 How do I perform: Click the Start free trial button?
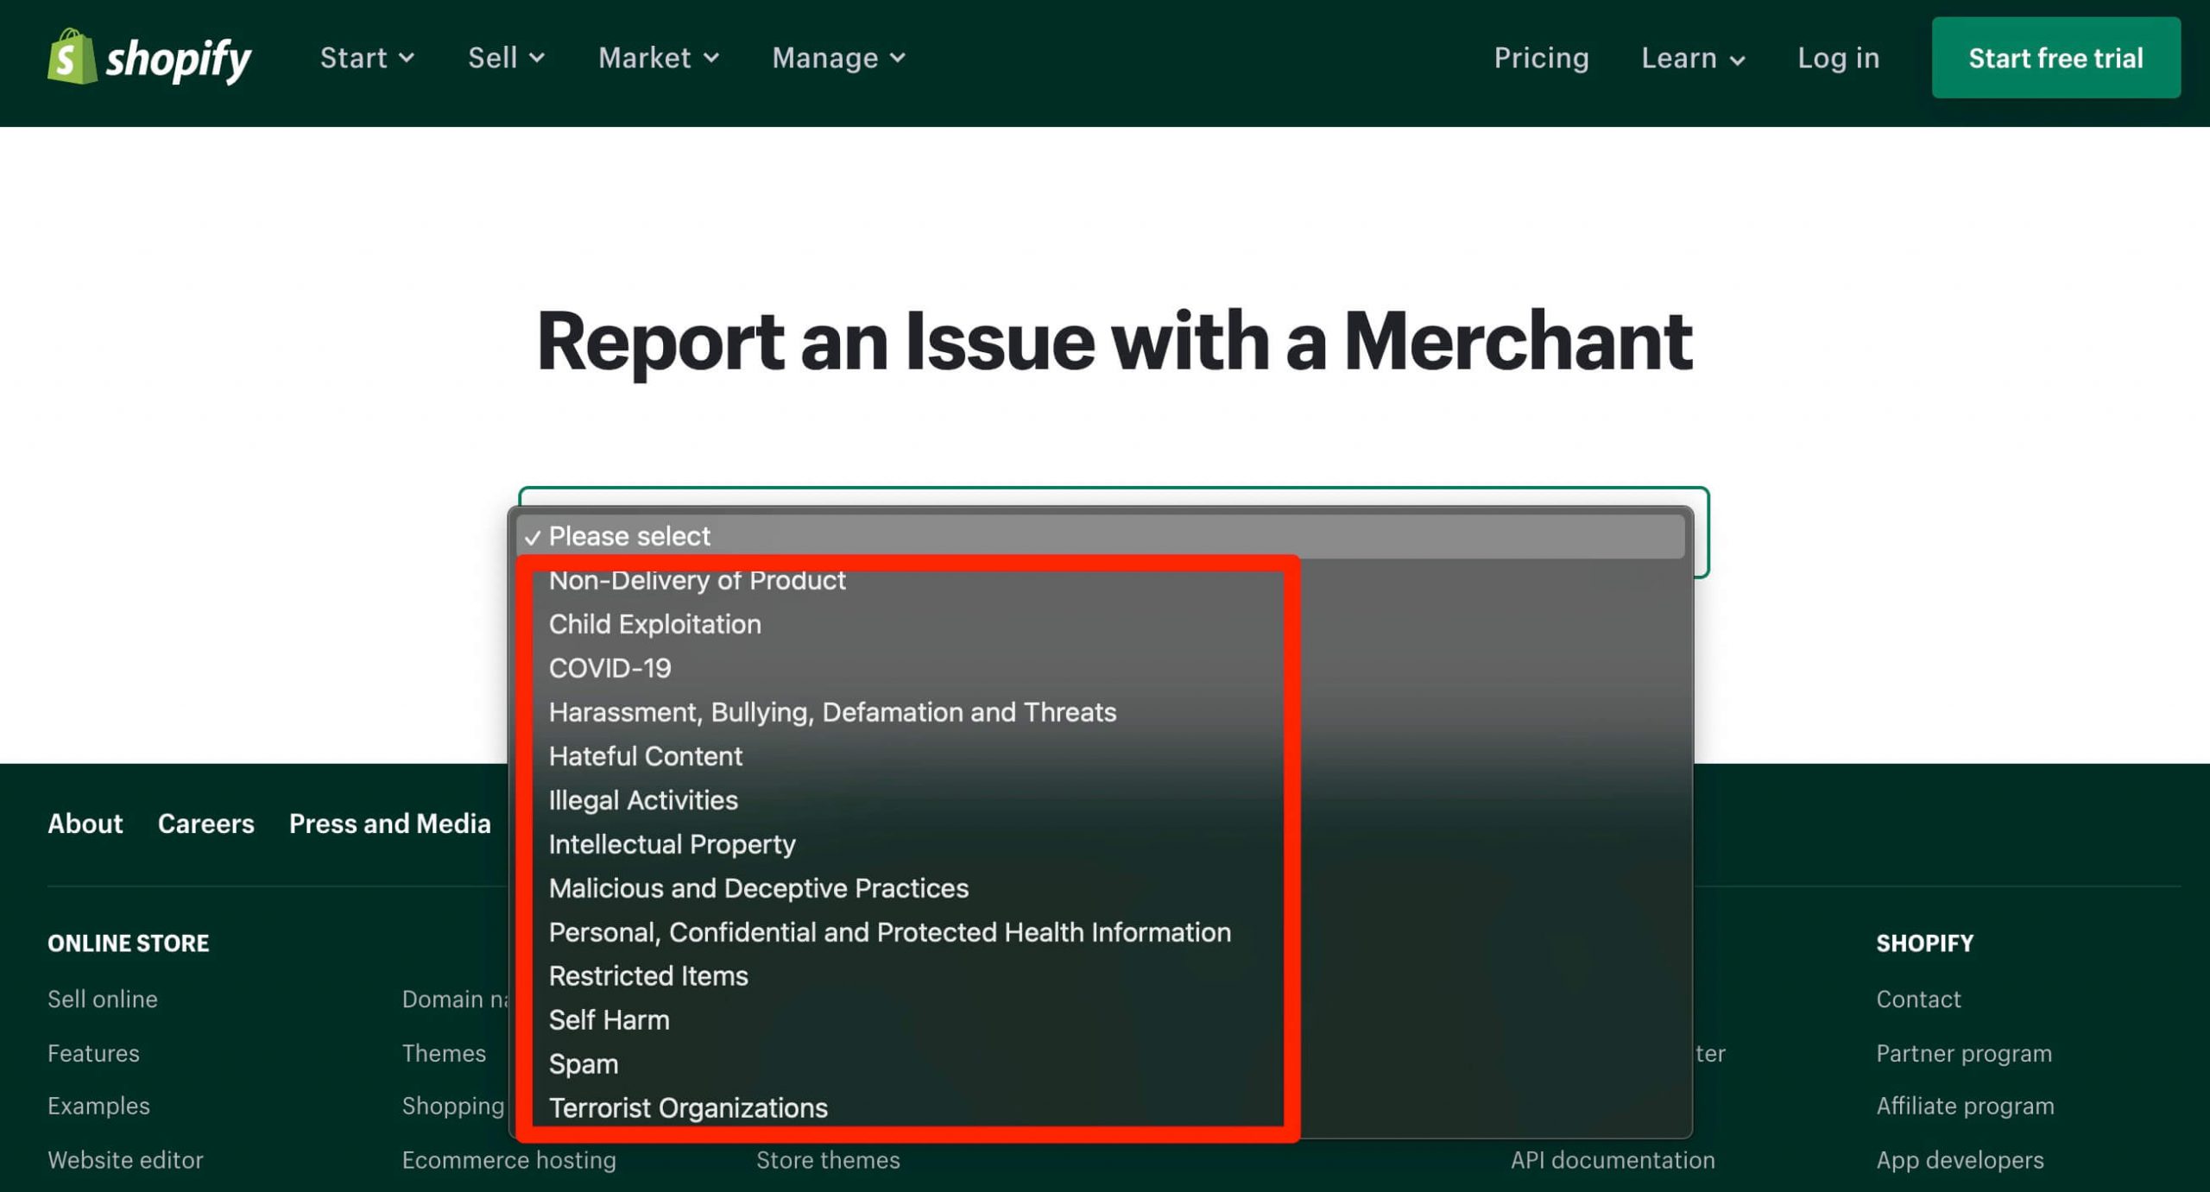(2055, 58)
